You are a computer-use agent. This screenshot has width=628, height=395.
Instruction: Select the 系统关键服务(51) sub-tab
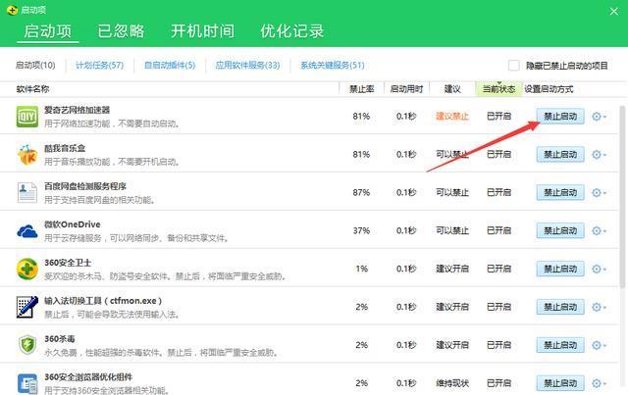coord(333,66)
